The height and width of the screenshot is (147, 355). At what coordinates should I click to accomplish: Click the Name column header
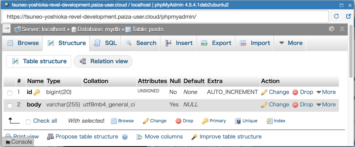point(35,81)
